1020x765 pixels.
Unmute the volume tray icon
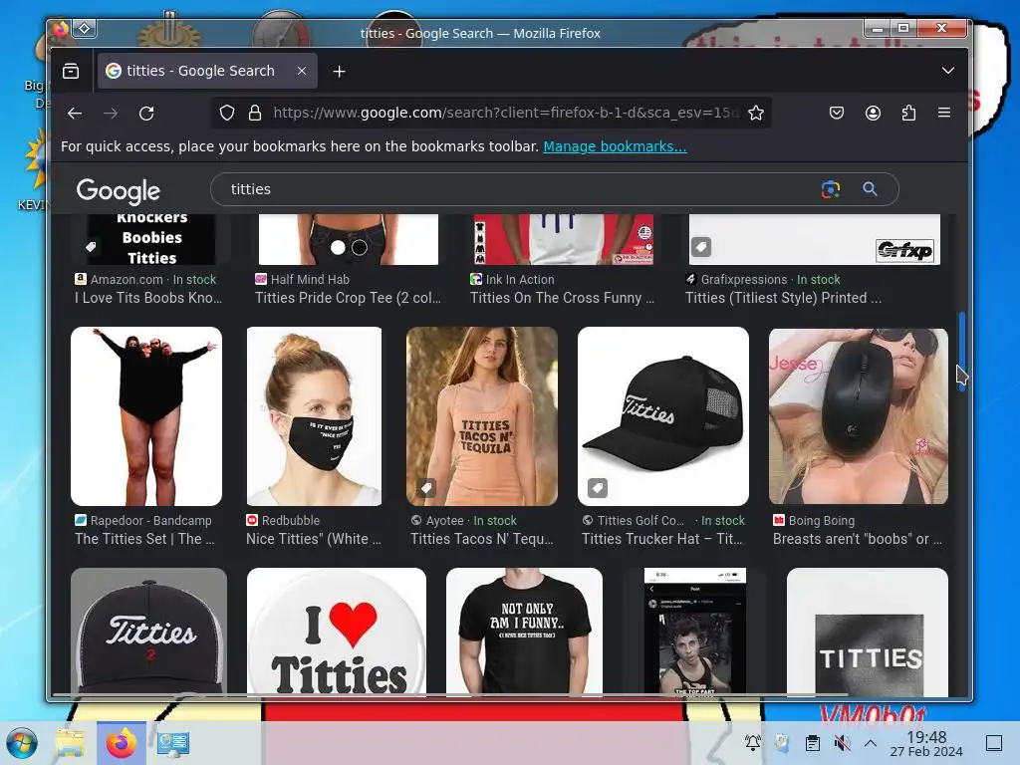[842, 743]
